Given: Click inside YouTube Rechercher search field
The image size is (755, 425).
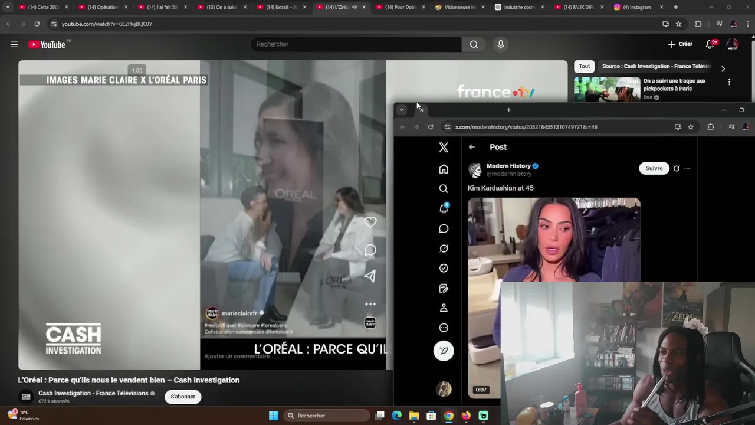Looking at the screenshot, I should [356, 44].
